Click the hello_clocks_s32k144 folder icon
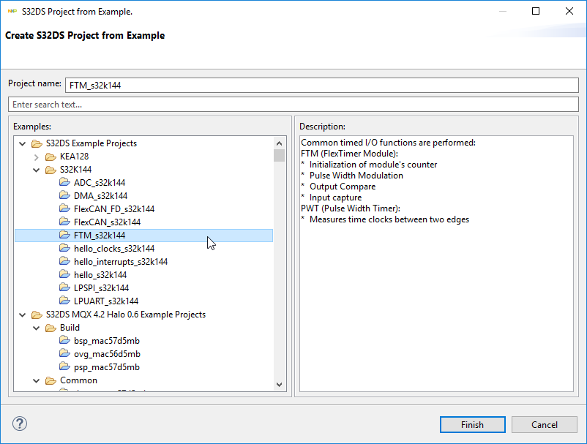Screen dimensions: 587x444 pos(65,249)
